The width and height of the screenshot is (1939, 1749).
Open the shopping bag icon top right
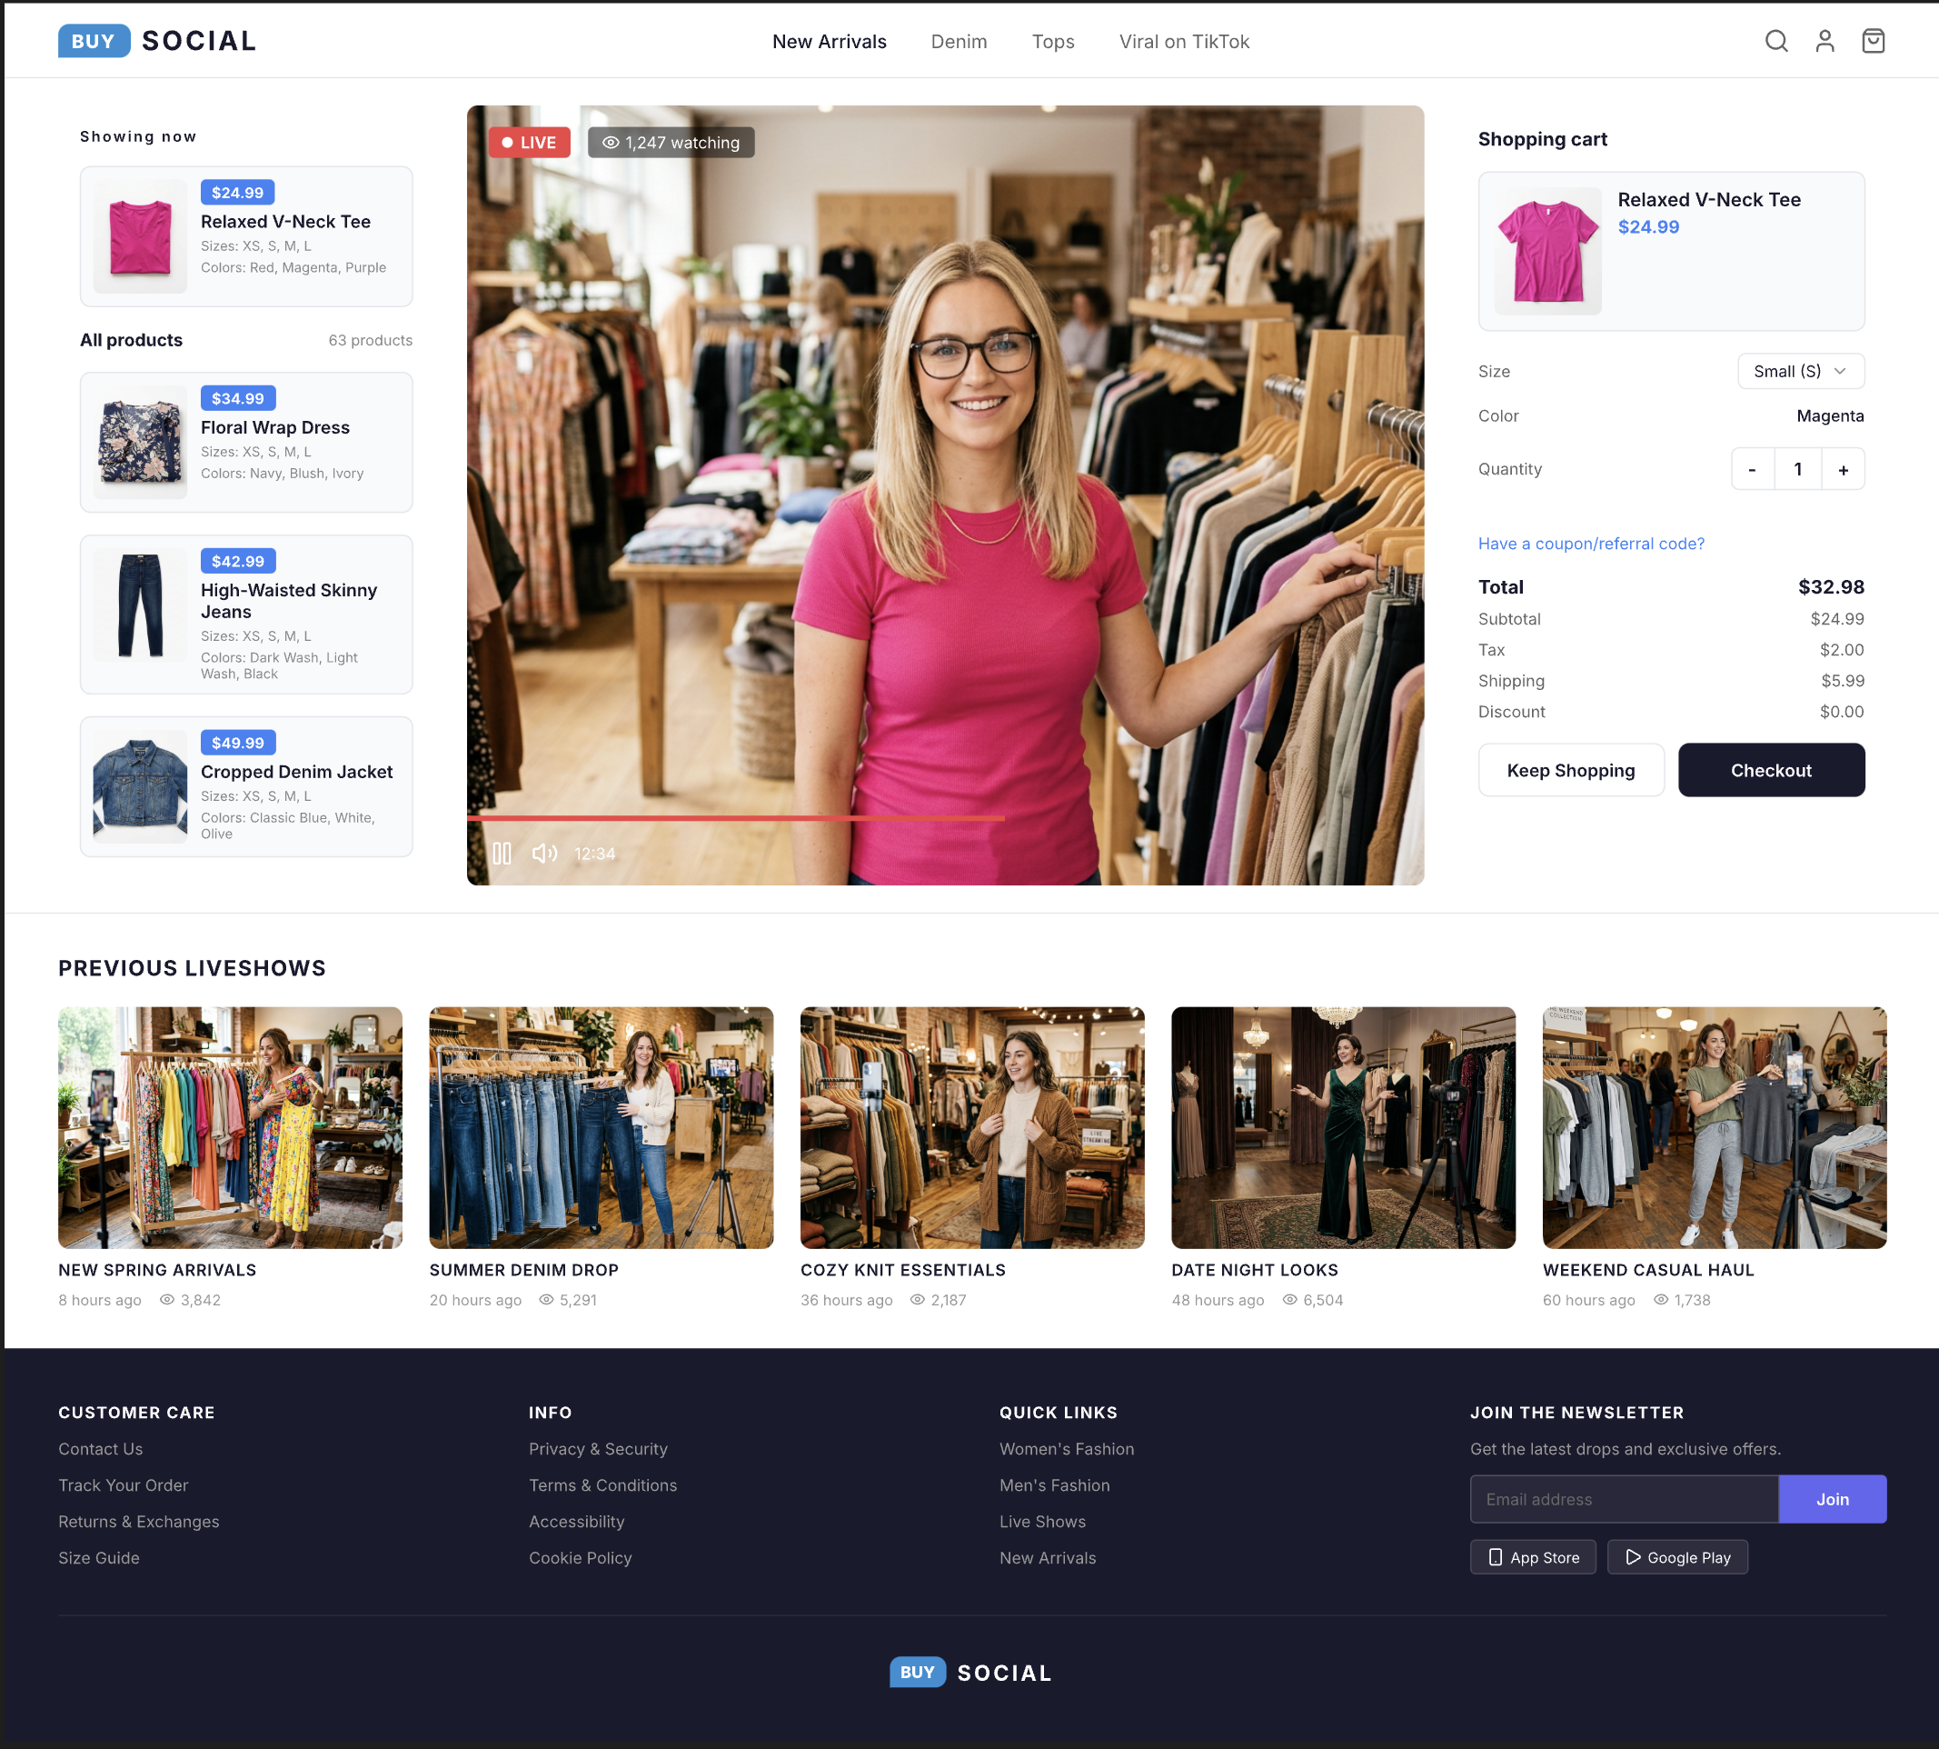tap(1873, 41)
